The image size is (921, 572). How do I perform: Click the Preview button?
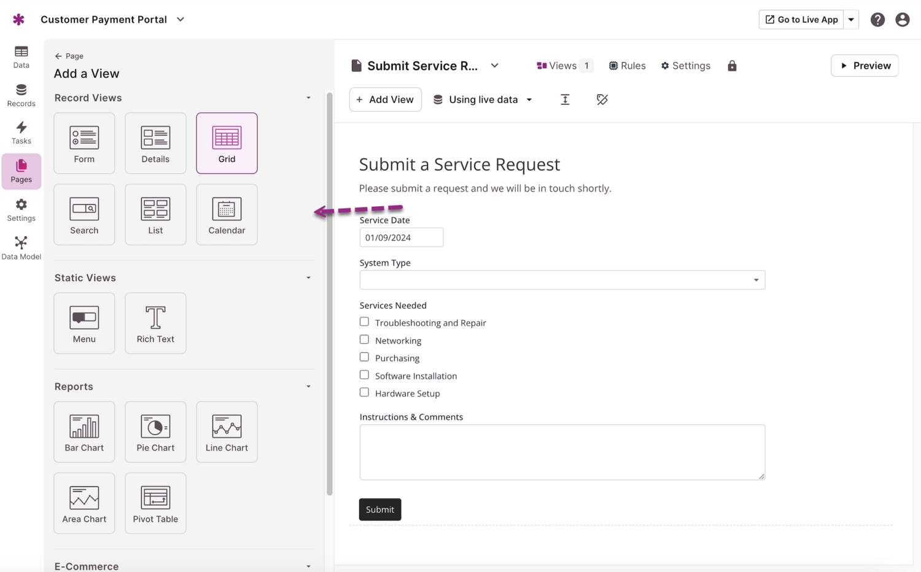pyautogui.click(x=865, y=66)
